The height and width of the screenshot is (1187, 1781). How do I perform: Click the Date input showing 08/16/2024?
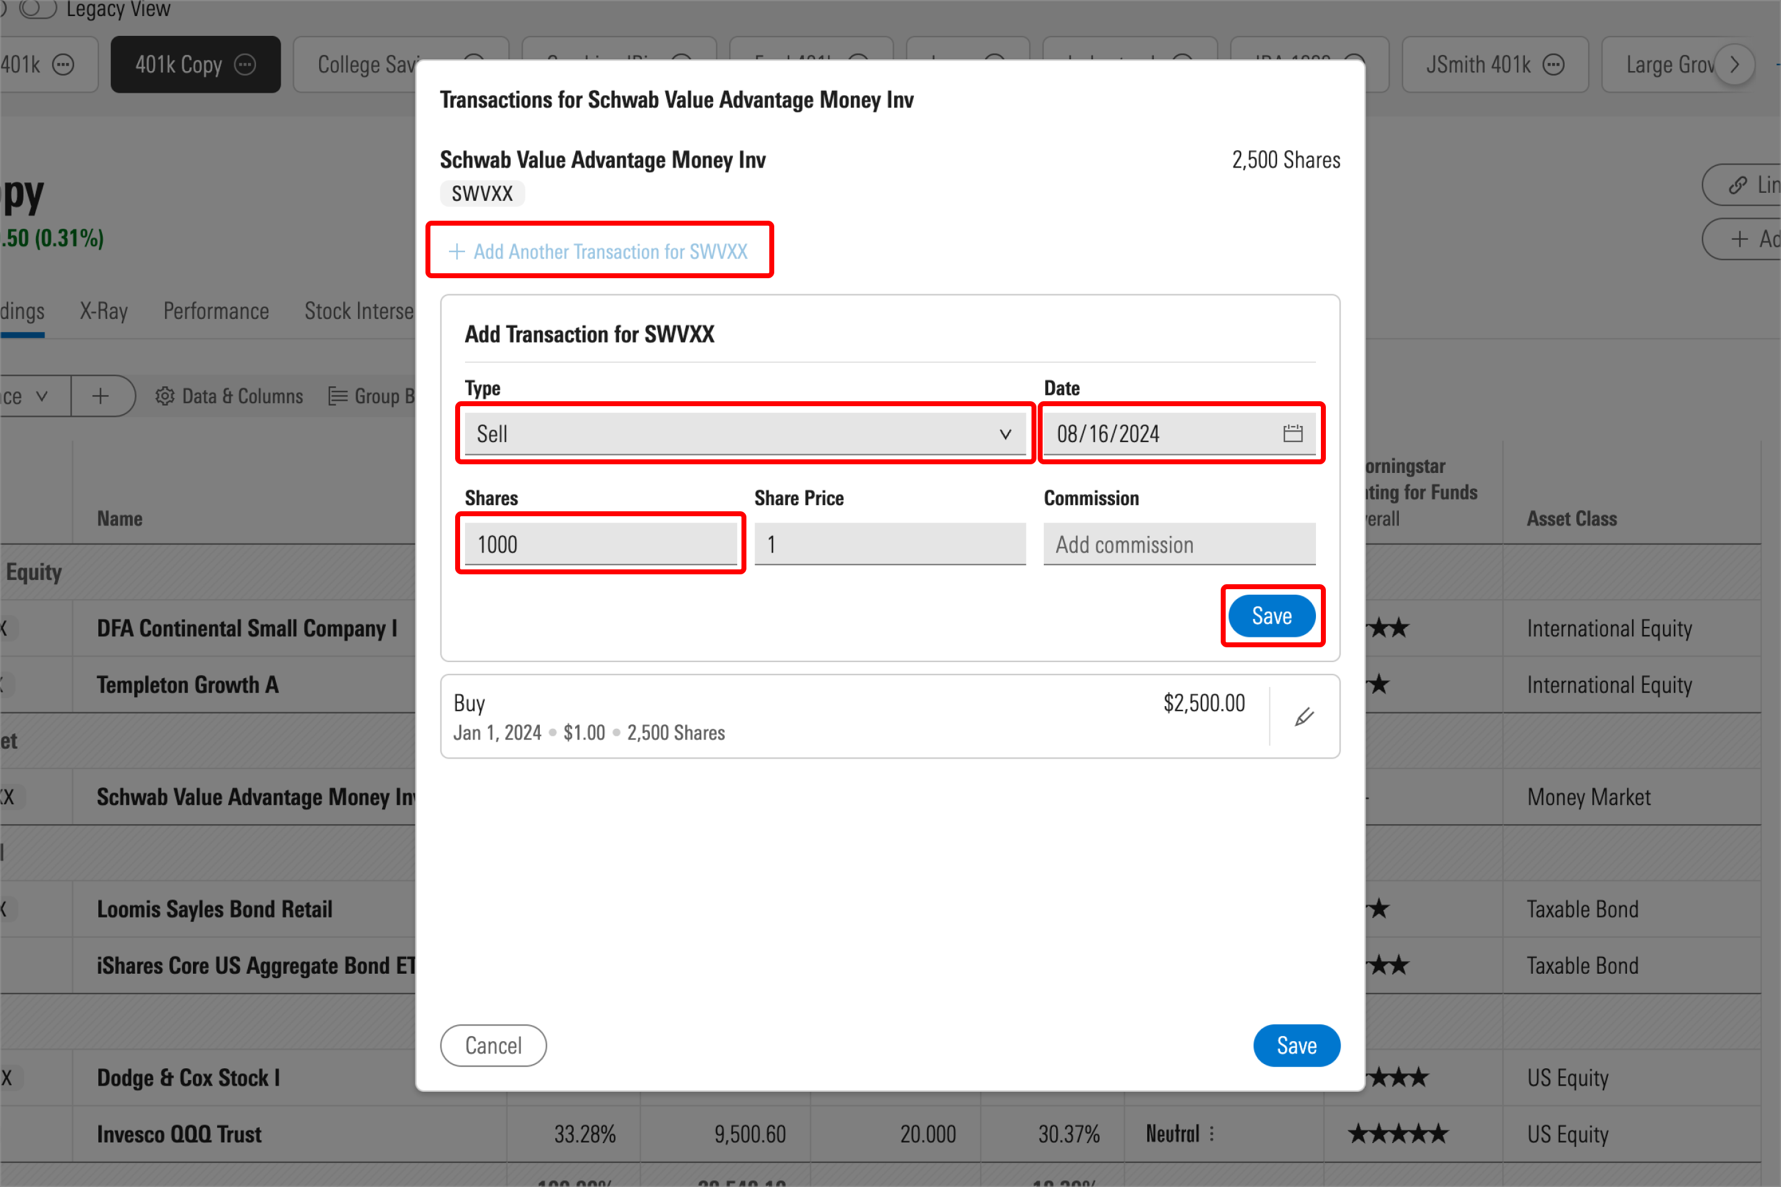[x=1179, y=434]
